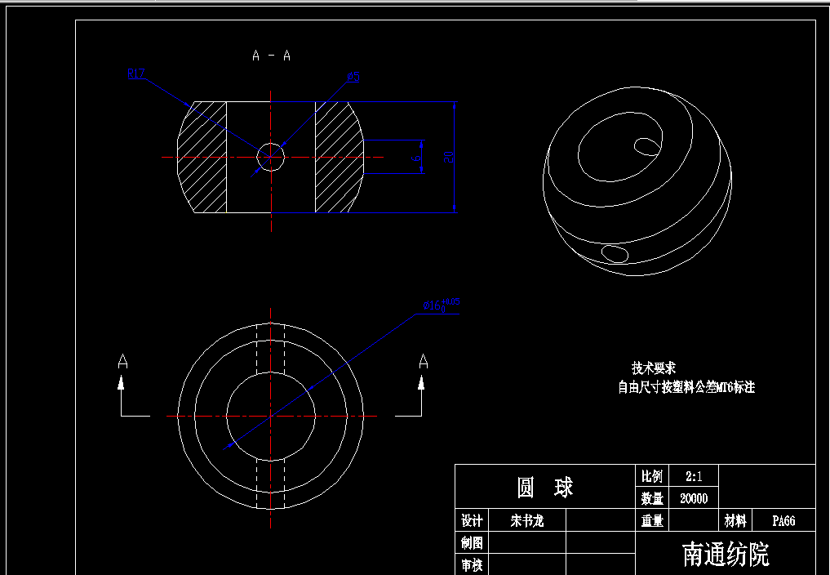Select the left section arrow marked A
The image size is (830, 575).
(123, 360)
